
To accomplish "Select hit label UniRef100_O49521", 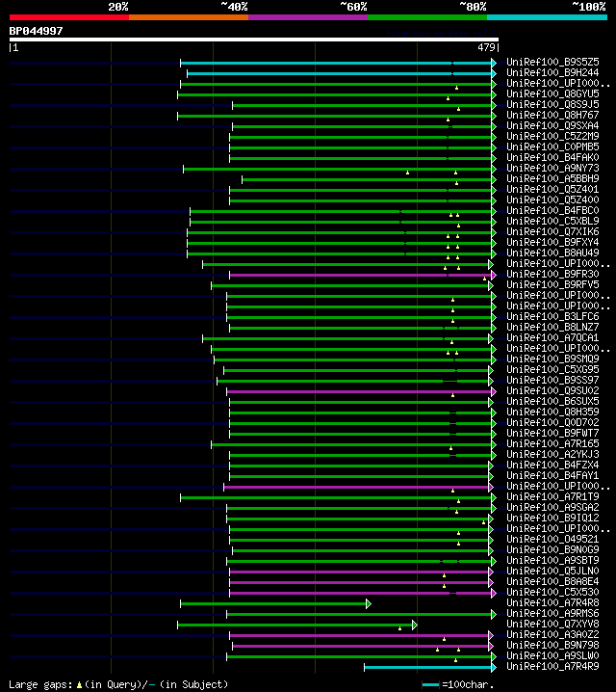I will click(552, 539).
